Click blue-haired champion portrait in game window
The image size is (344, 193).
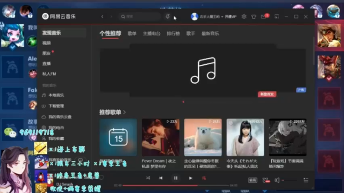pyautogui.click(x=12, y=36)
